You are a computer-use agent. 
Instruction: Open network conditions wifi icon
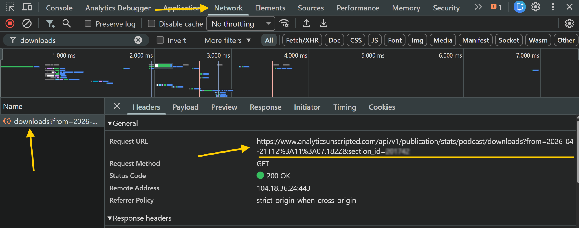[284, 23]
